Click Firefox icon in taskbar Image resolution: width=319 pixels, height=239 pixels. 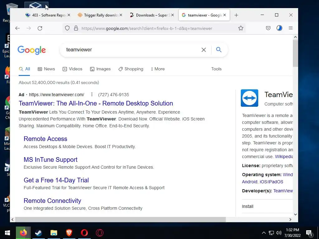pyautogui.click(x=23, y=233)
